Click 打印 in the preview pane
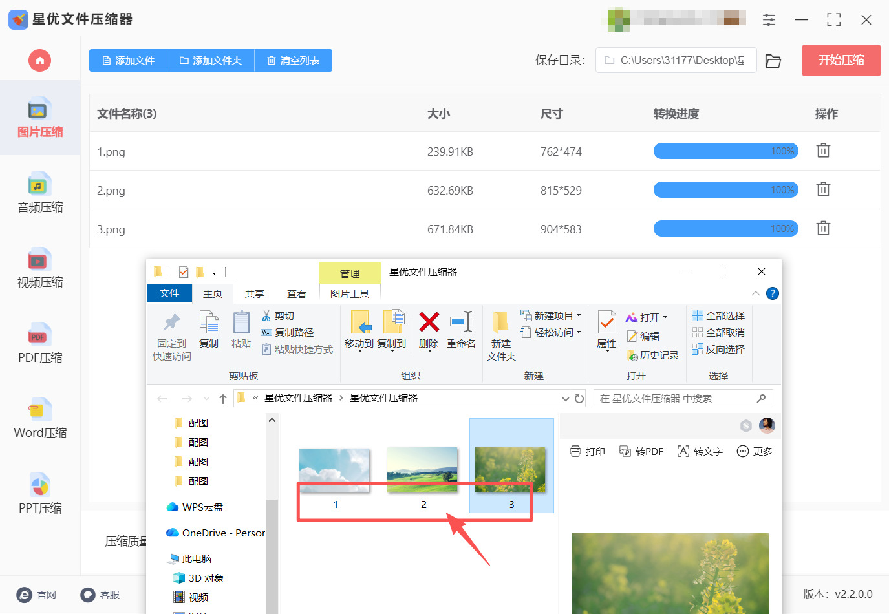Image resolution: width=889 pixels, height=614 pixels. 588,451
